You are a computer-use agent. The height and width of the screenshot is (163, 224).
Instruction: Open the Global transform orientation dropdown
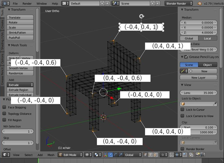click(x=133, y=155)
